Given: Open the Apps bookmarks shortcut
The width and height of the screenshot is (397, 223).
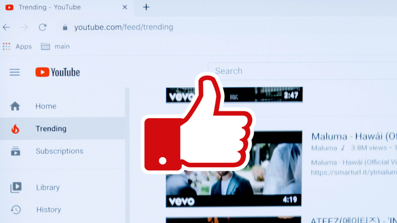Looking at the screenshot, I should (17, 46).
